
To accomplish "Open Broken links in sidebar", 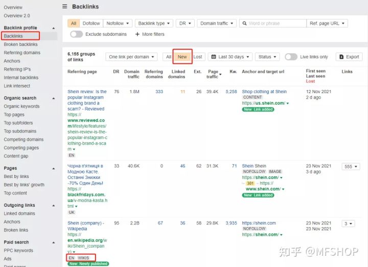I will tap(16, 230).
